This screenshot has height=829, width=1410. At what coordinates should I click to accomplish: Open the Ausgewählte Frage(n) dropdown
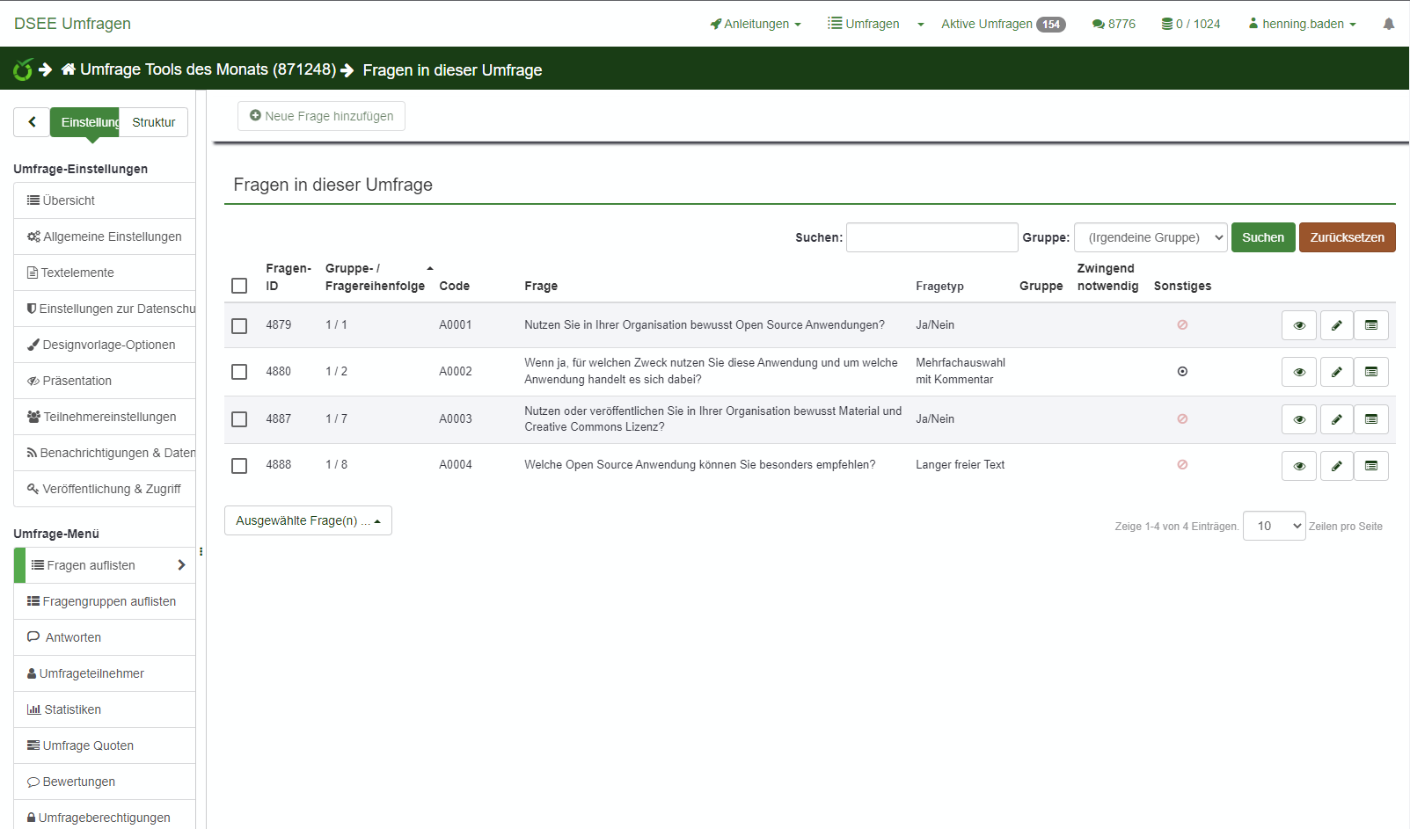point(308,520)
